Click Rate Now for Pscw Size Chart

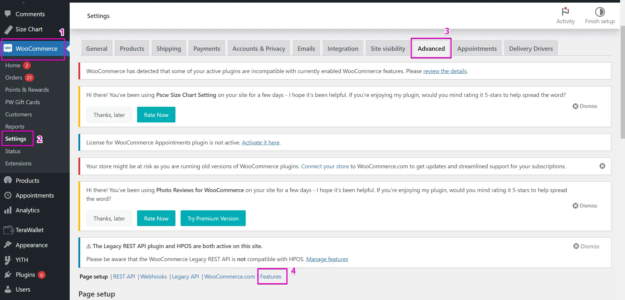[156, 115]
